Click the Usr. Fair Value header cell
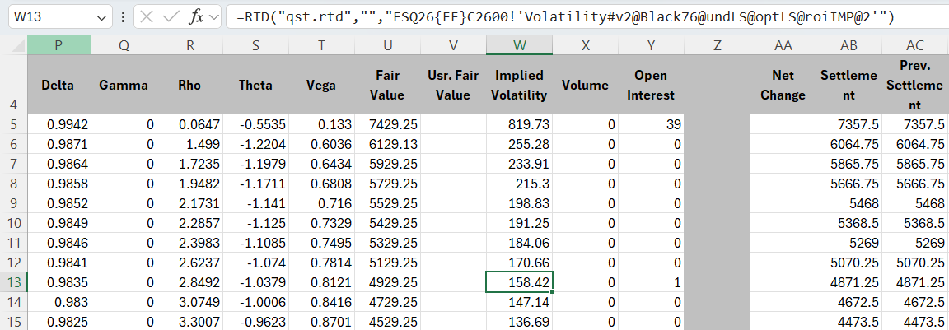This screenshot has height=330, width=949. pyautogui.click(x=453, y=86)
